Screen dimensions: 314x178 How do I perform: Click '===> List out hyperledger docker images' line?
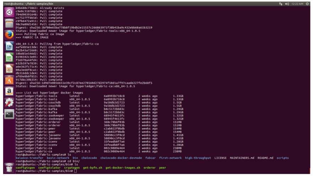coord(49,93)
